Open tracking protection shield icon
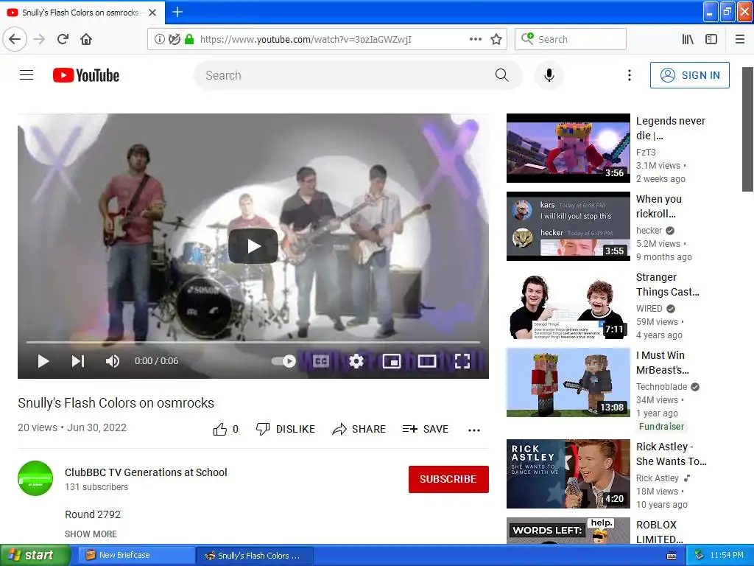Screen dimensions: 754x566 point(175,40)
